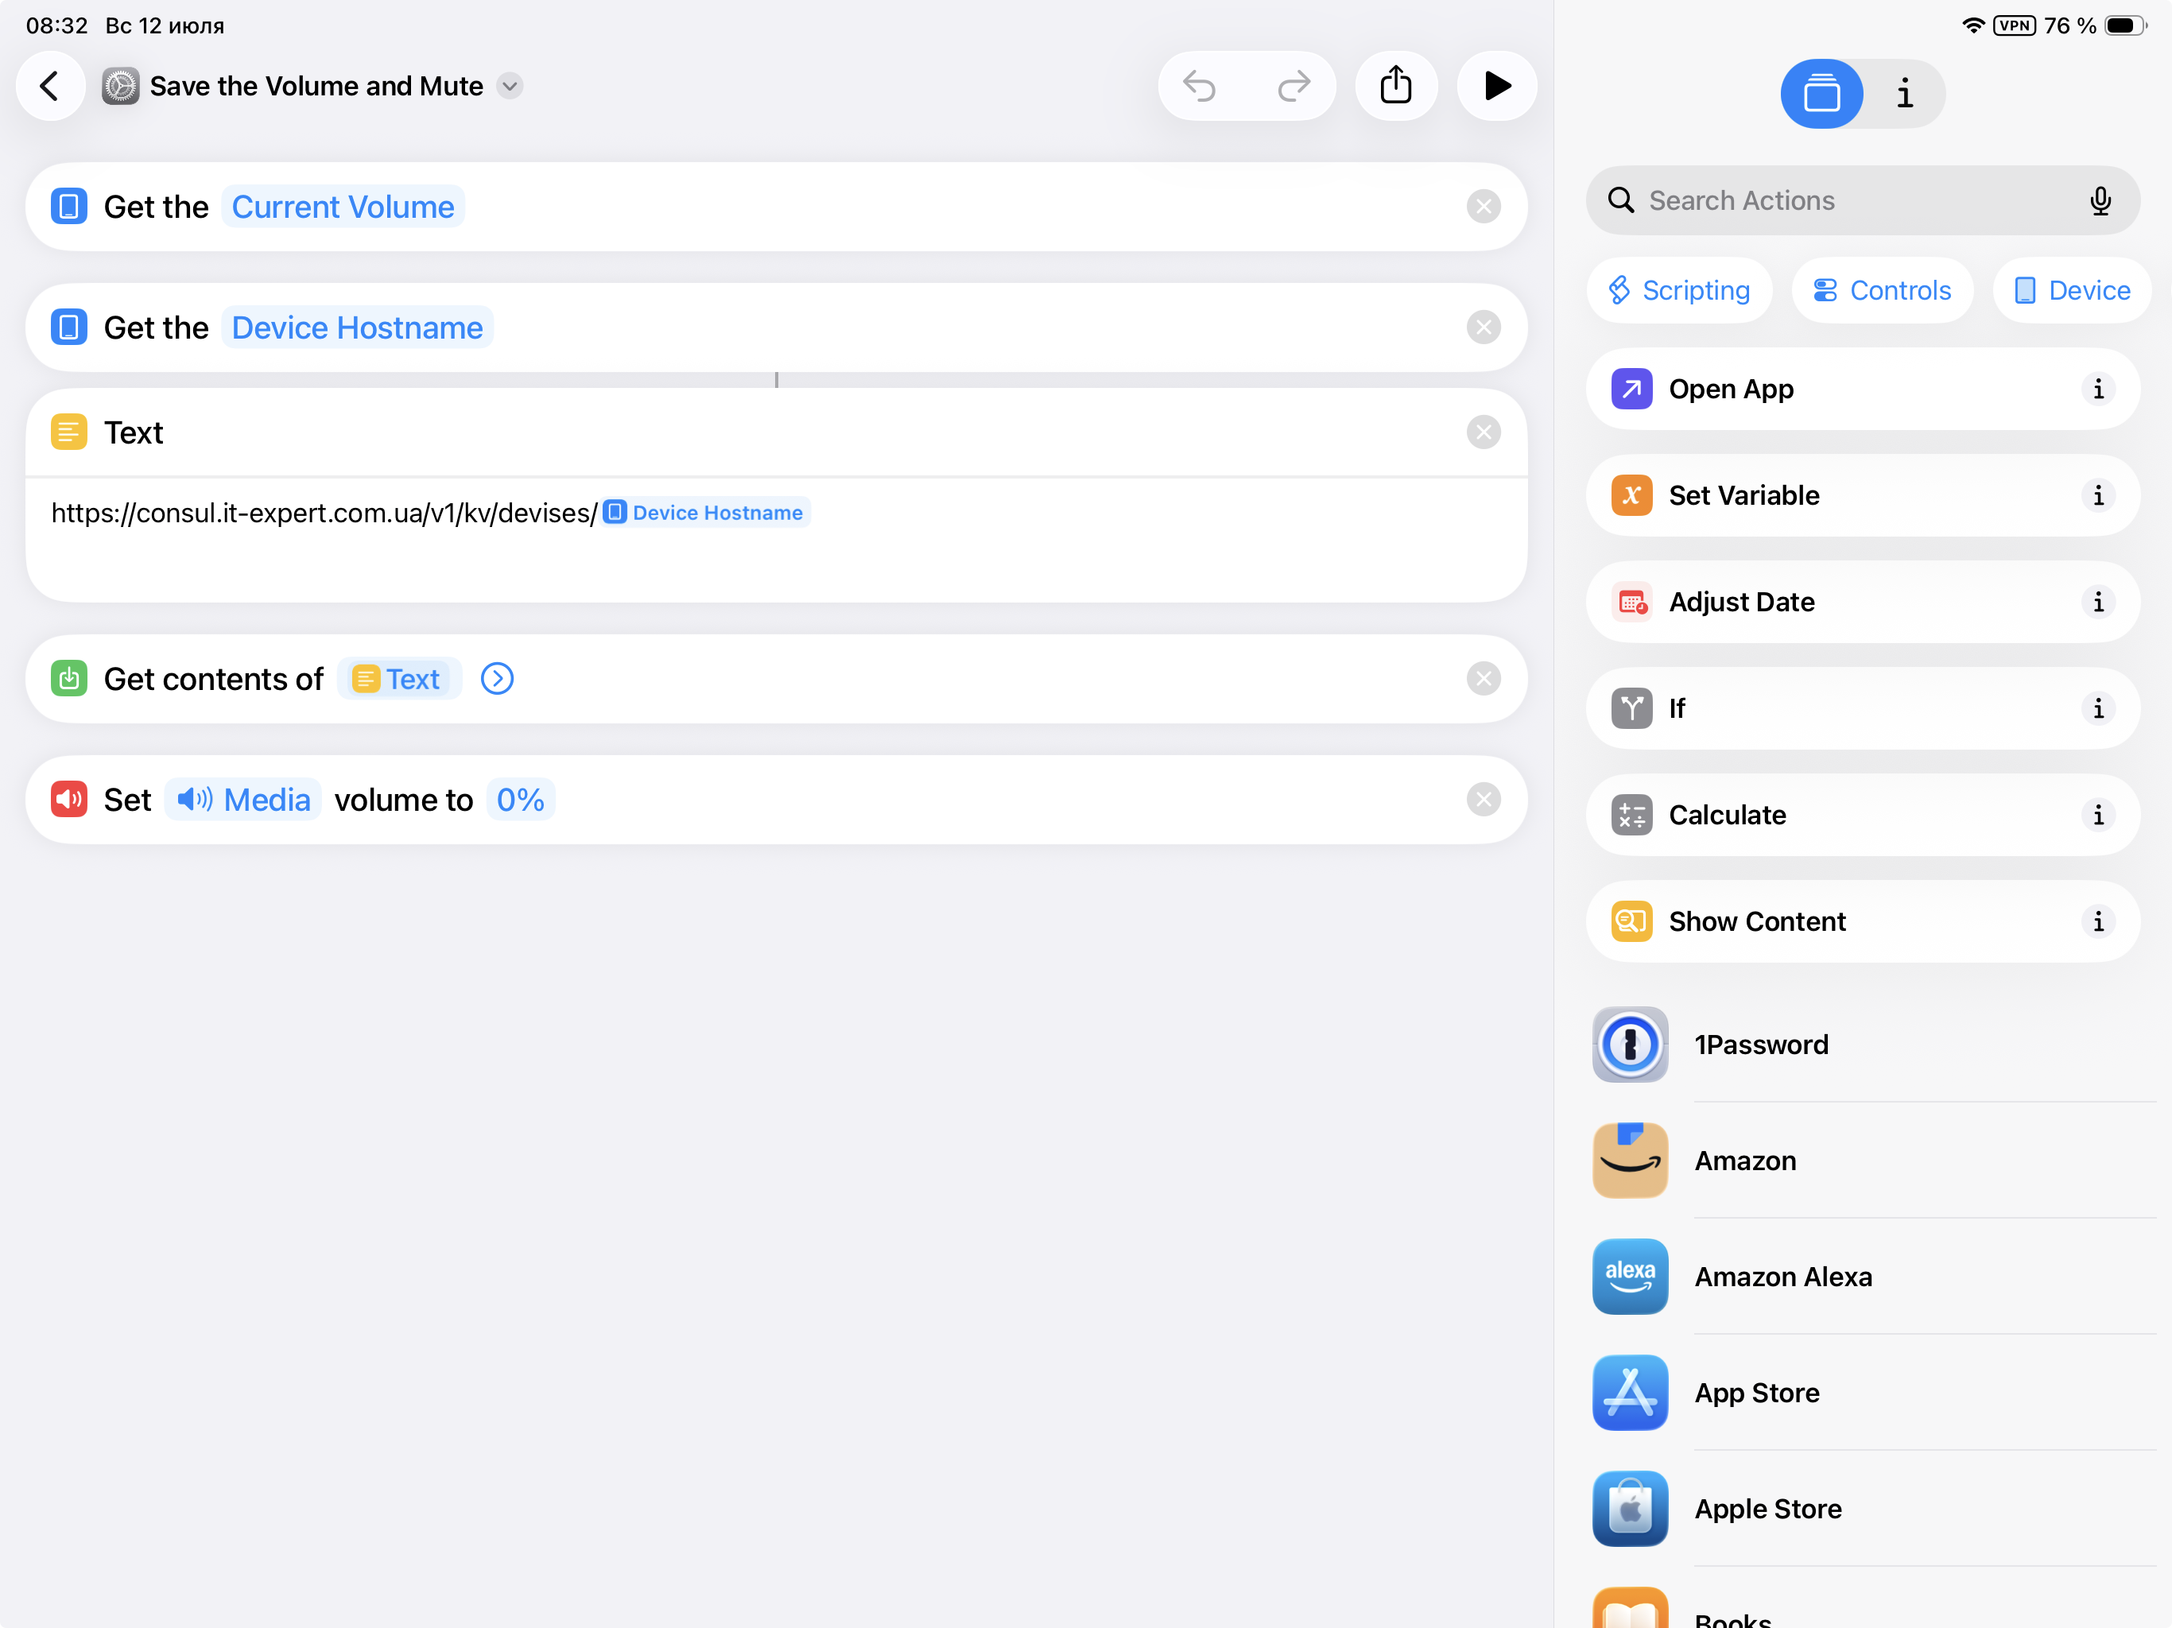This screenshot has height=1628, width=2172.
Task: Select the Device category
Action: tap(2072, 291)
